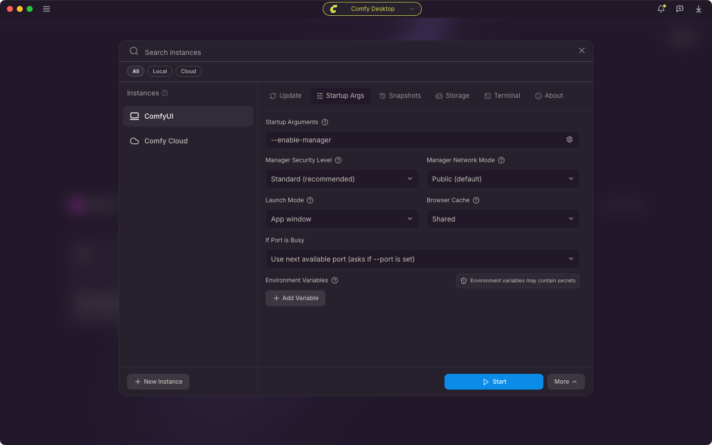712x445 pixels.
Task: Close the instances dialog
Action: (x=582, y=50)
